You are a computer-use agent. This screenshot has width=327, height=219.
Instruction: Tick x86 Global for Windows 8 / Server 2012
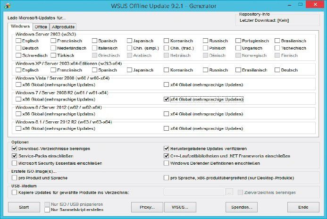[x=18, y=114]
